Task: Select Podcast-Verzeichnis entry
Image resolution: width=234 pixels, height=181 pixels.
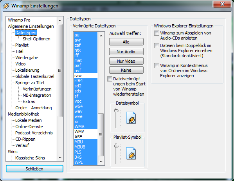Action: pos(34,133)
